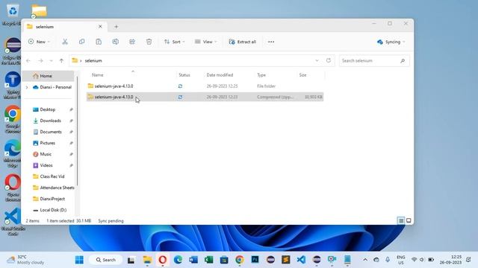Add a new Explorer tab

pyautogui.click(x=117, y=27)
